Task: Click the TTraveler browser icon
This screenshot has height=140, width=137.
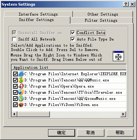Action: (x=21, y=92)
